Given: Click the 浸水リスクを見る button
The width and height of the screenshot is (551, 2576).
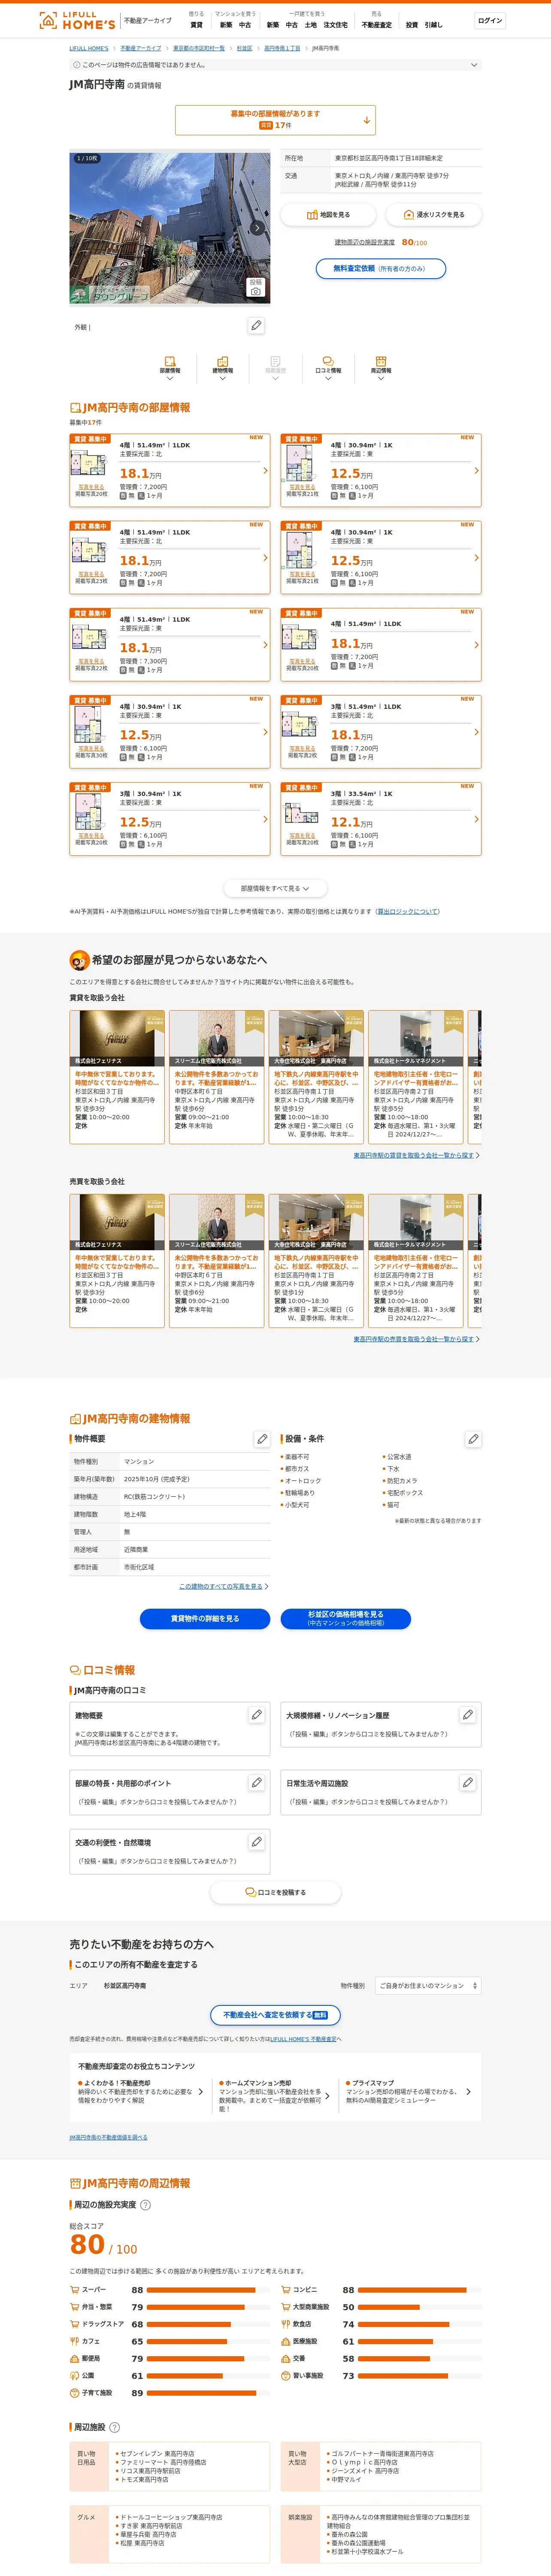Looking at the screenshot, I should (x=433, y=215).
